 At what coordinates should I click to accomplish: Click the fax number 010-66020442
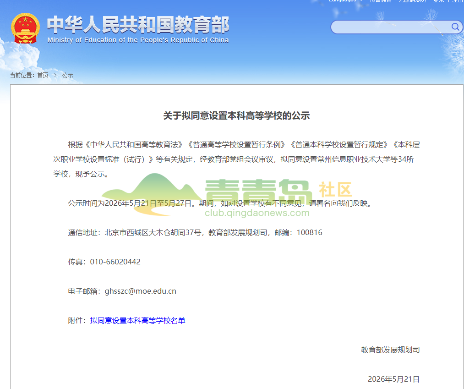115,262
